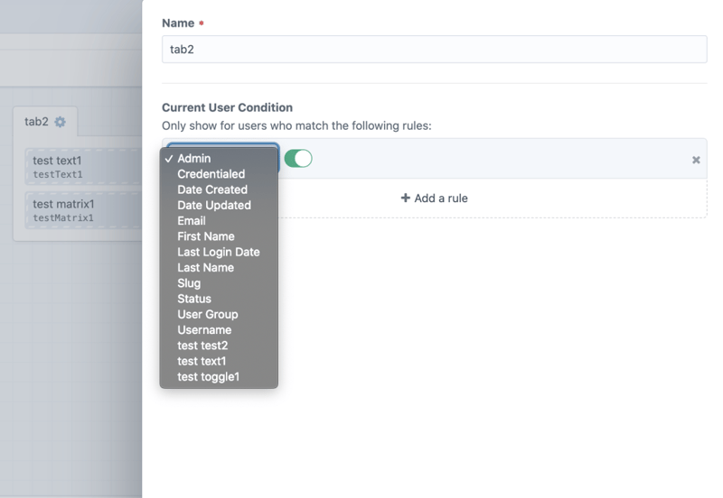This screenshot has width=723, height=498.
Task: Select Status in the dropdown
Action: [x=194, y=299]
